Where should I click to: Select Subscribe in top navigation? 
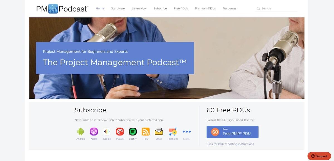point(160,8)
